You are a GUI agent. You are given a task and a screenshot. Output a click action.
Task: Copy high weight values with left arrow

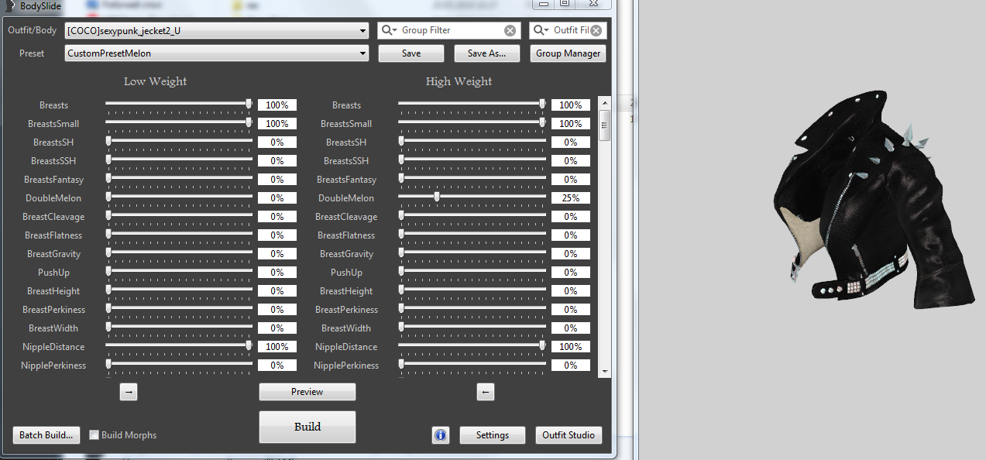(486, 392)
